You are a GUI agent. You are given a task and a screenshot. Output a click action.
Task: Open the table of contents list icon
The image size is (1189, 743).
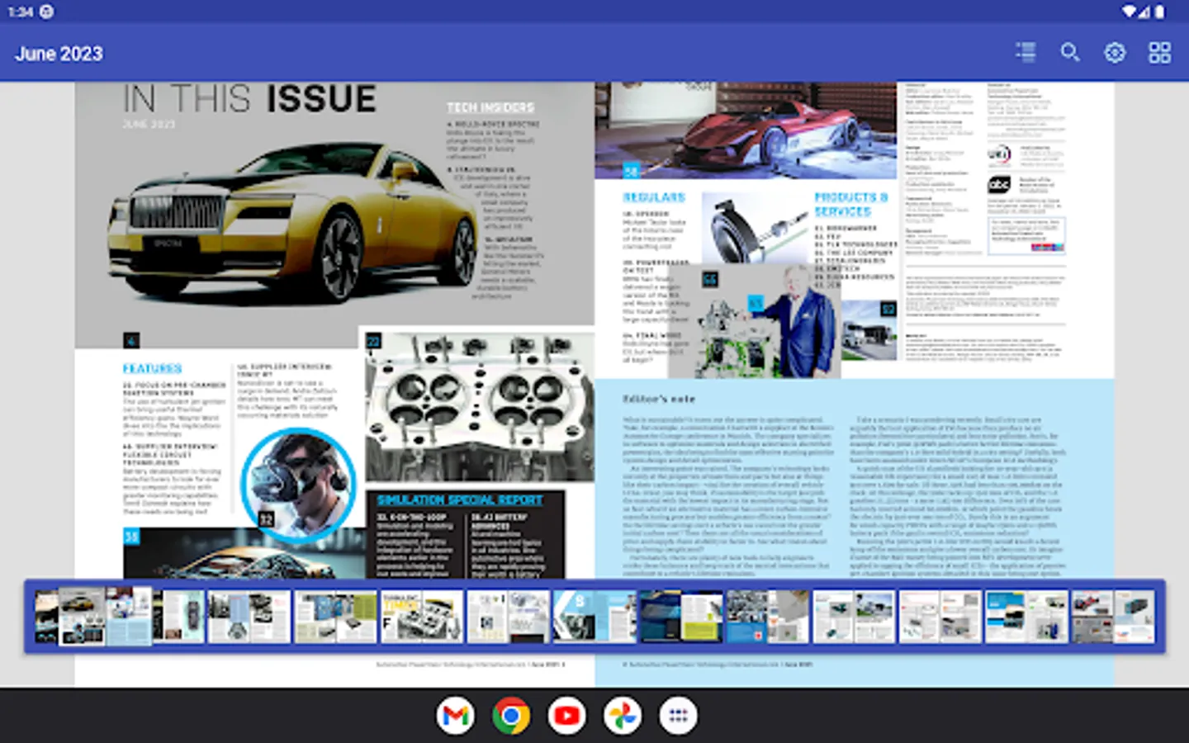click(x=1026, y=53)
